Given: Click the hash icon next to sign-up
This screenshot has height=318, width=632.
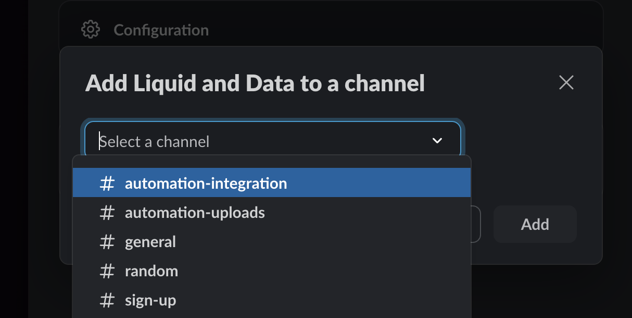Looking at the screenshot, I should tap(107, 300).
